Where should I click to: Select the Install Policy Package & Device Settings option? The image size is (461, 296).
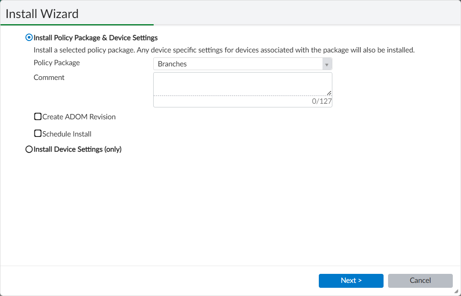[28, 37]
